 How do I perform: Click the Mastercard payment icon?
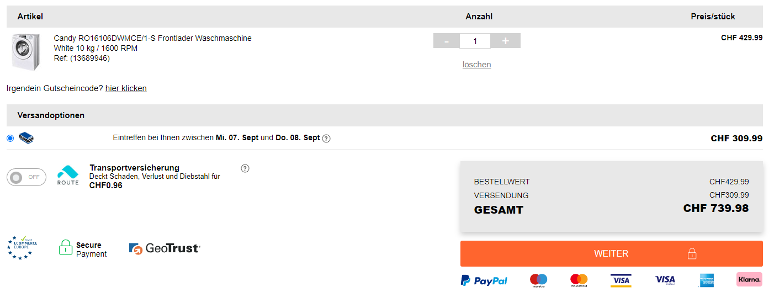579,280
